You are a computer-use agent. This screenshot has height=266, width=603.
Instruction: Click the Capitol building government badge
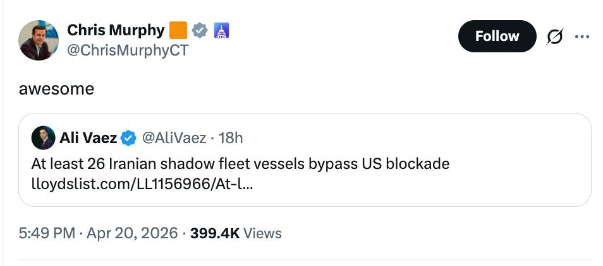tap(221, 30)
